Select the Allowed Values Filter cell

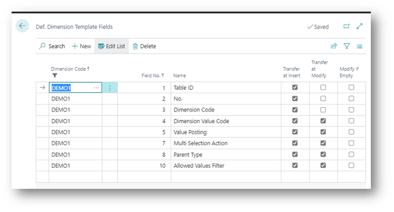pyautogui.click(x=226, y=166)
